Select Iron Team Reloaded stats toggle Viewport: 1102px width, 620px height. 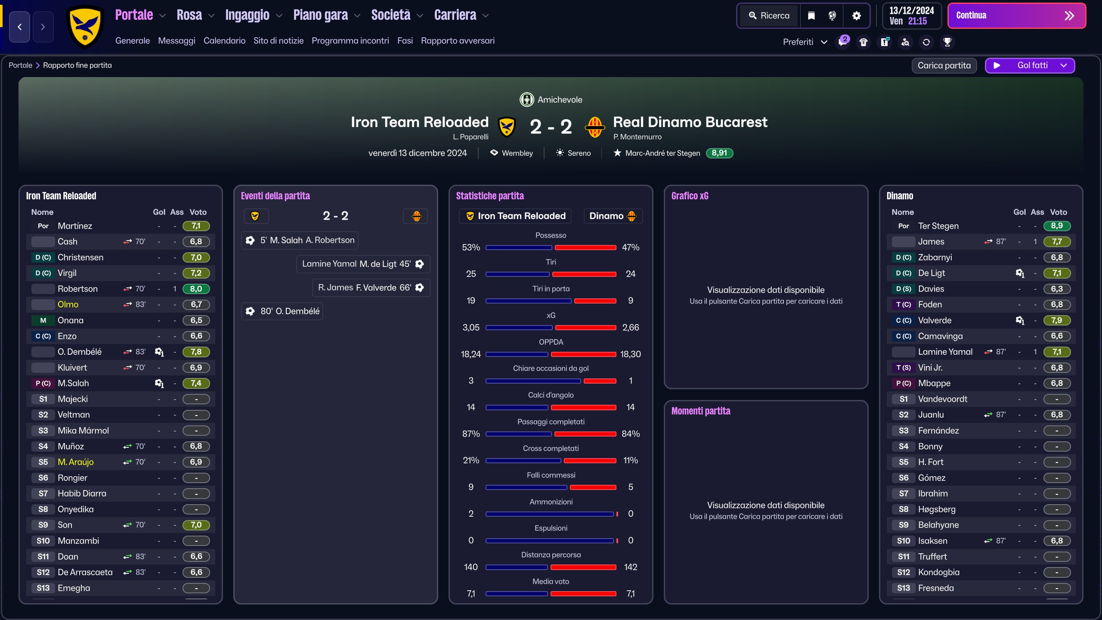515,216
